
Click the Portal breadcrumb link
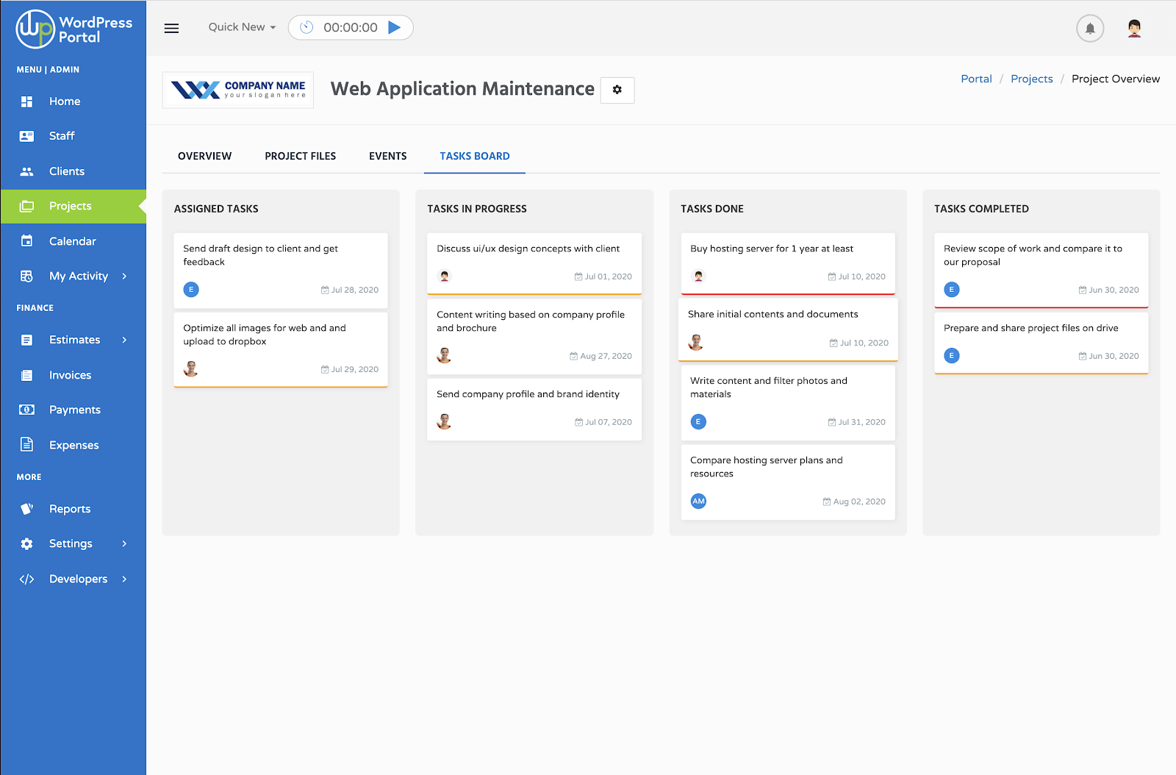[x=976, y=79]
